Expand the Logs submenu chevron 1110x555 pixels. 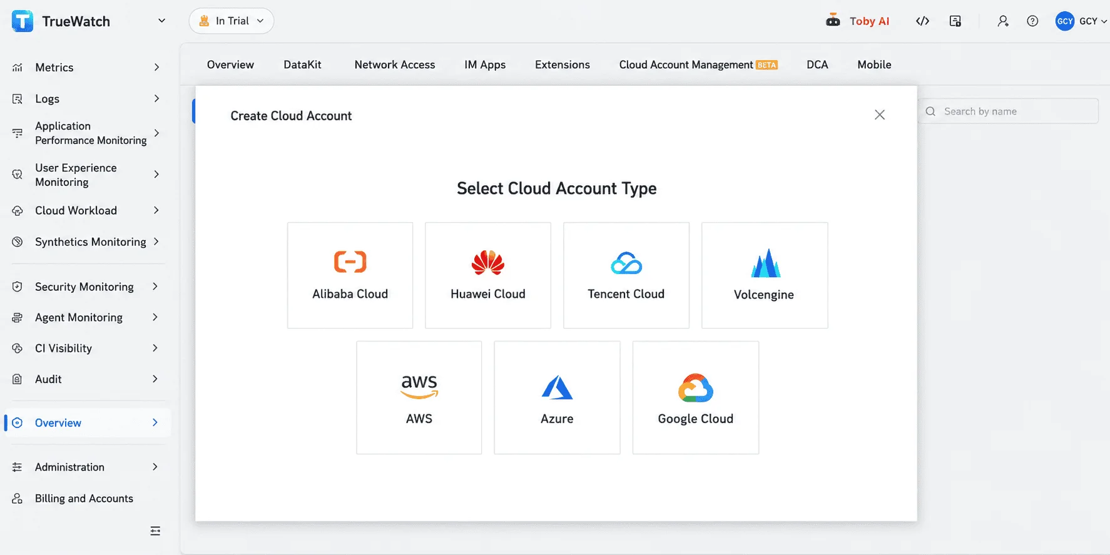(156, 99)
